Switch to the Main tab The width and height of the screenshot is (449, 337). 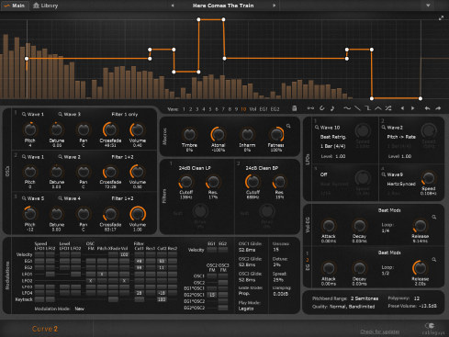click(x=15, y=6)
